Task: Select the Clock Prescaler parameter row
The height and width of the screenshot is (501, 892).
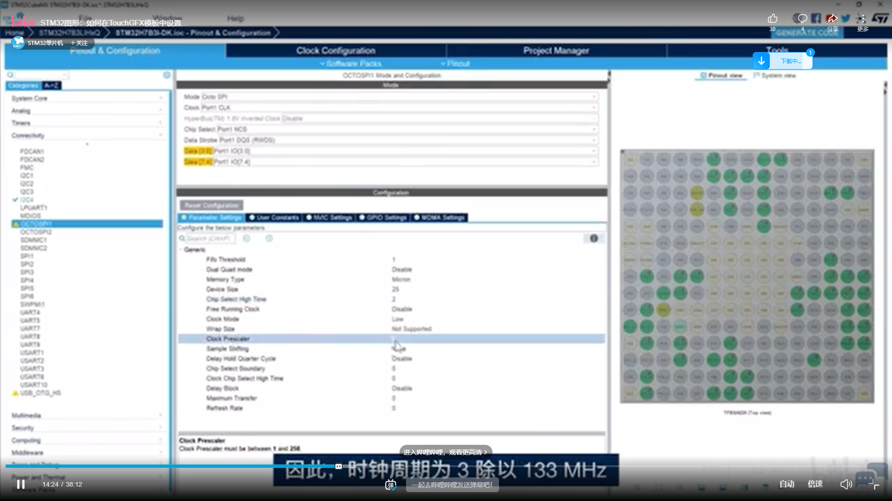Action: pos(391,339)
